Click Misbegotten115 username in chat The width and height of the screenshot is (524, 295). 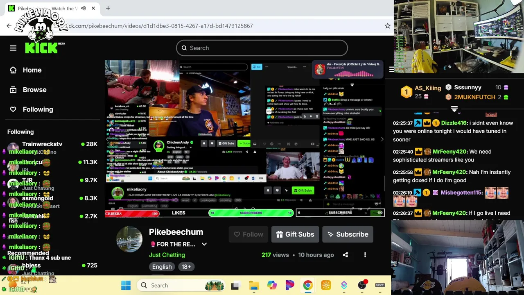click(461, 193)
